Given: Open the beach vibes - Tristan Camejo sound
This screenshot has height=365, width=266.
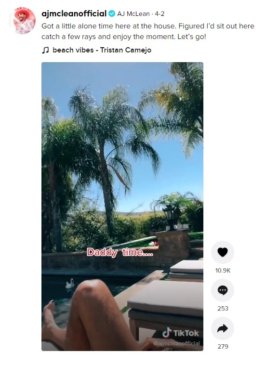Looking at the screenshot, I should [x=102, y=50].
